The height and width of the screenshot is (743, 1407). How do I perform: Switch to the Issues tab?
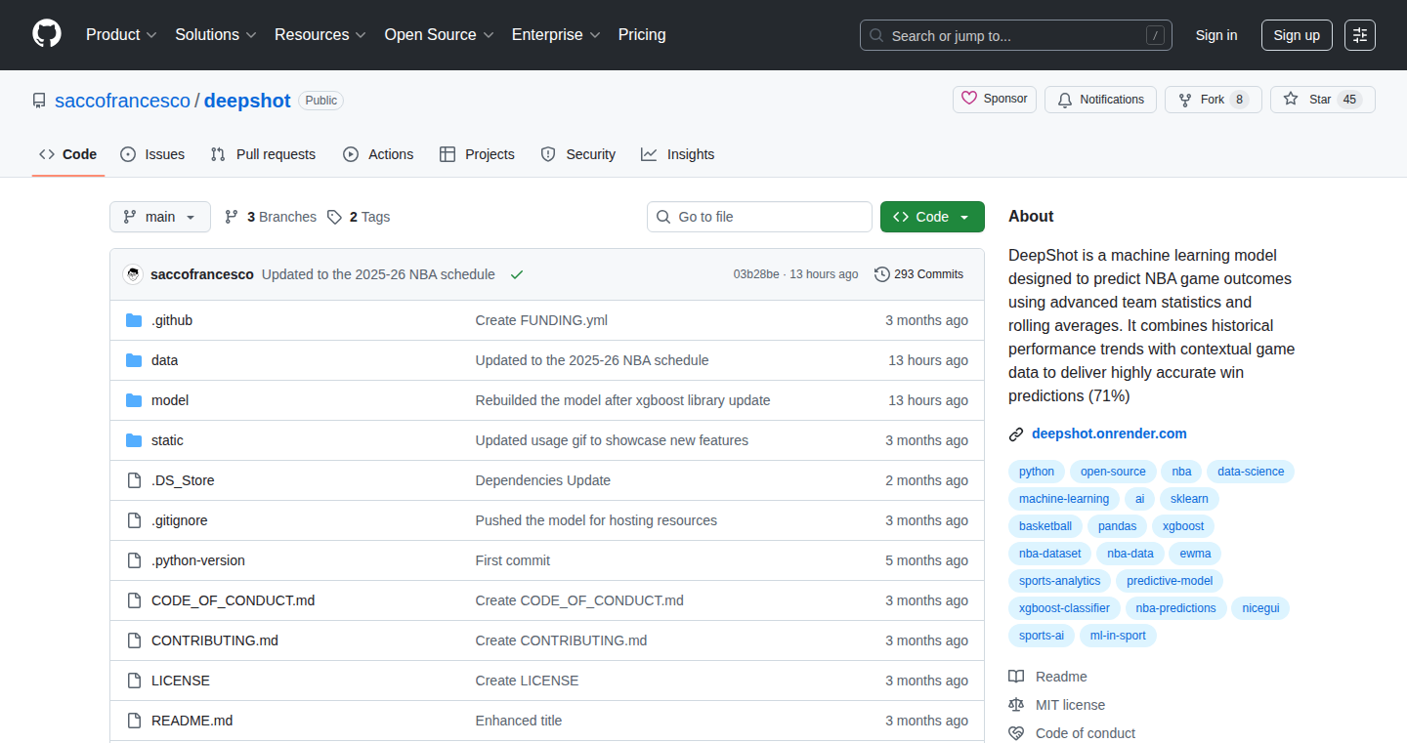tap(152, 154)
